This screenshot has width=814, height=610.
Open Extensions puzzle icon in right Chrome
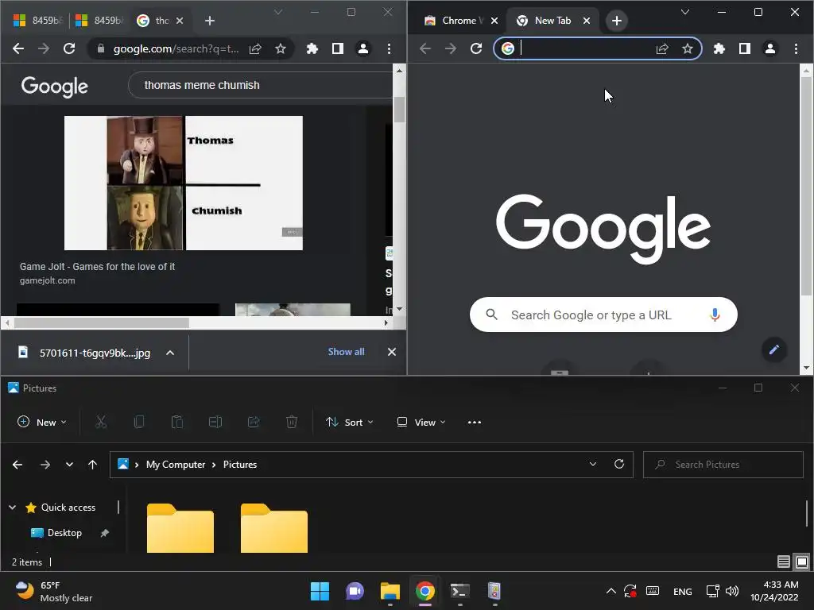[x=719, y=48]
